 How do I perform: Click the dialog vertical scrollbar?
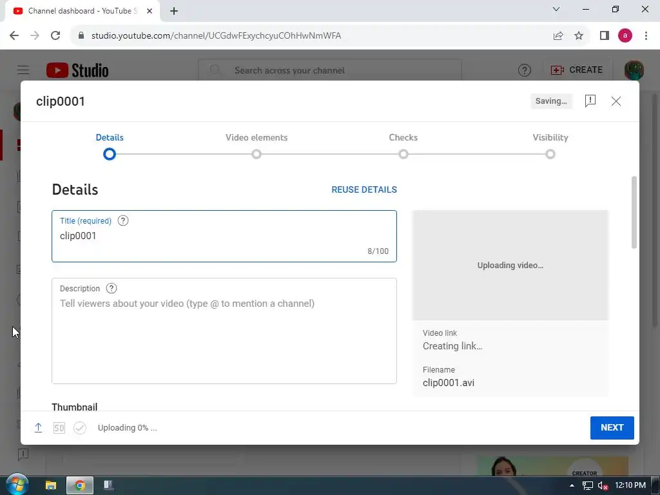pyautogui.click(x=634, y=213)
